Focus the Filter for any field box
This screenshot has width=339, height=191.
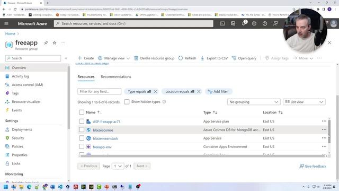point(99,91)
